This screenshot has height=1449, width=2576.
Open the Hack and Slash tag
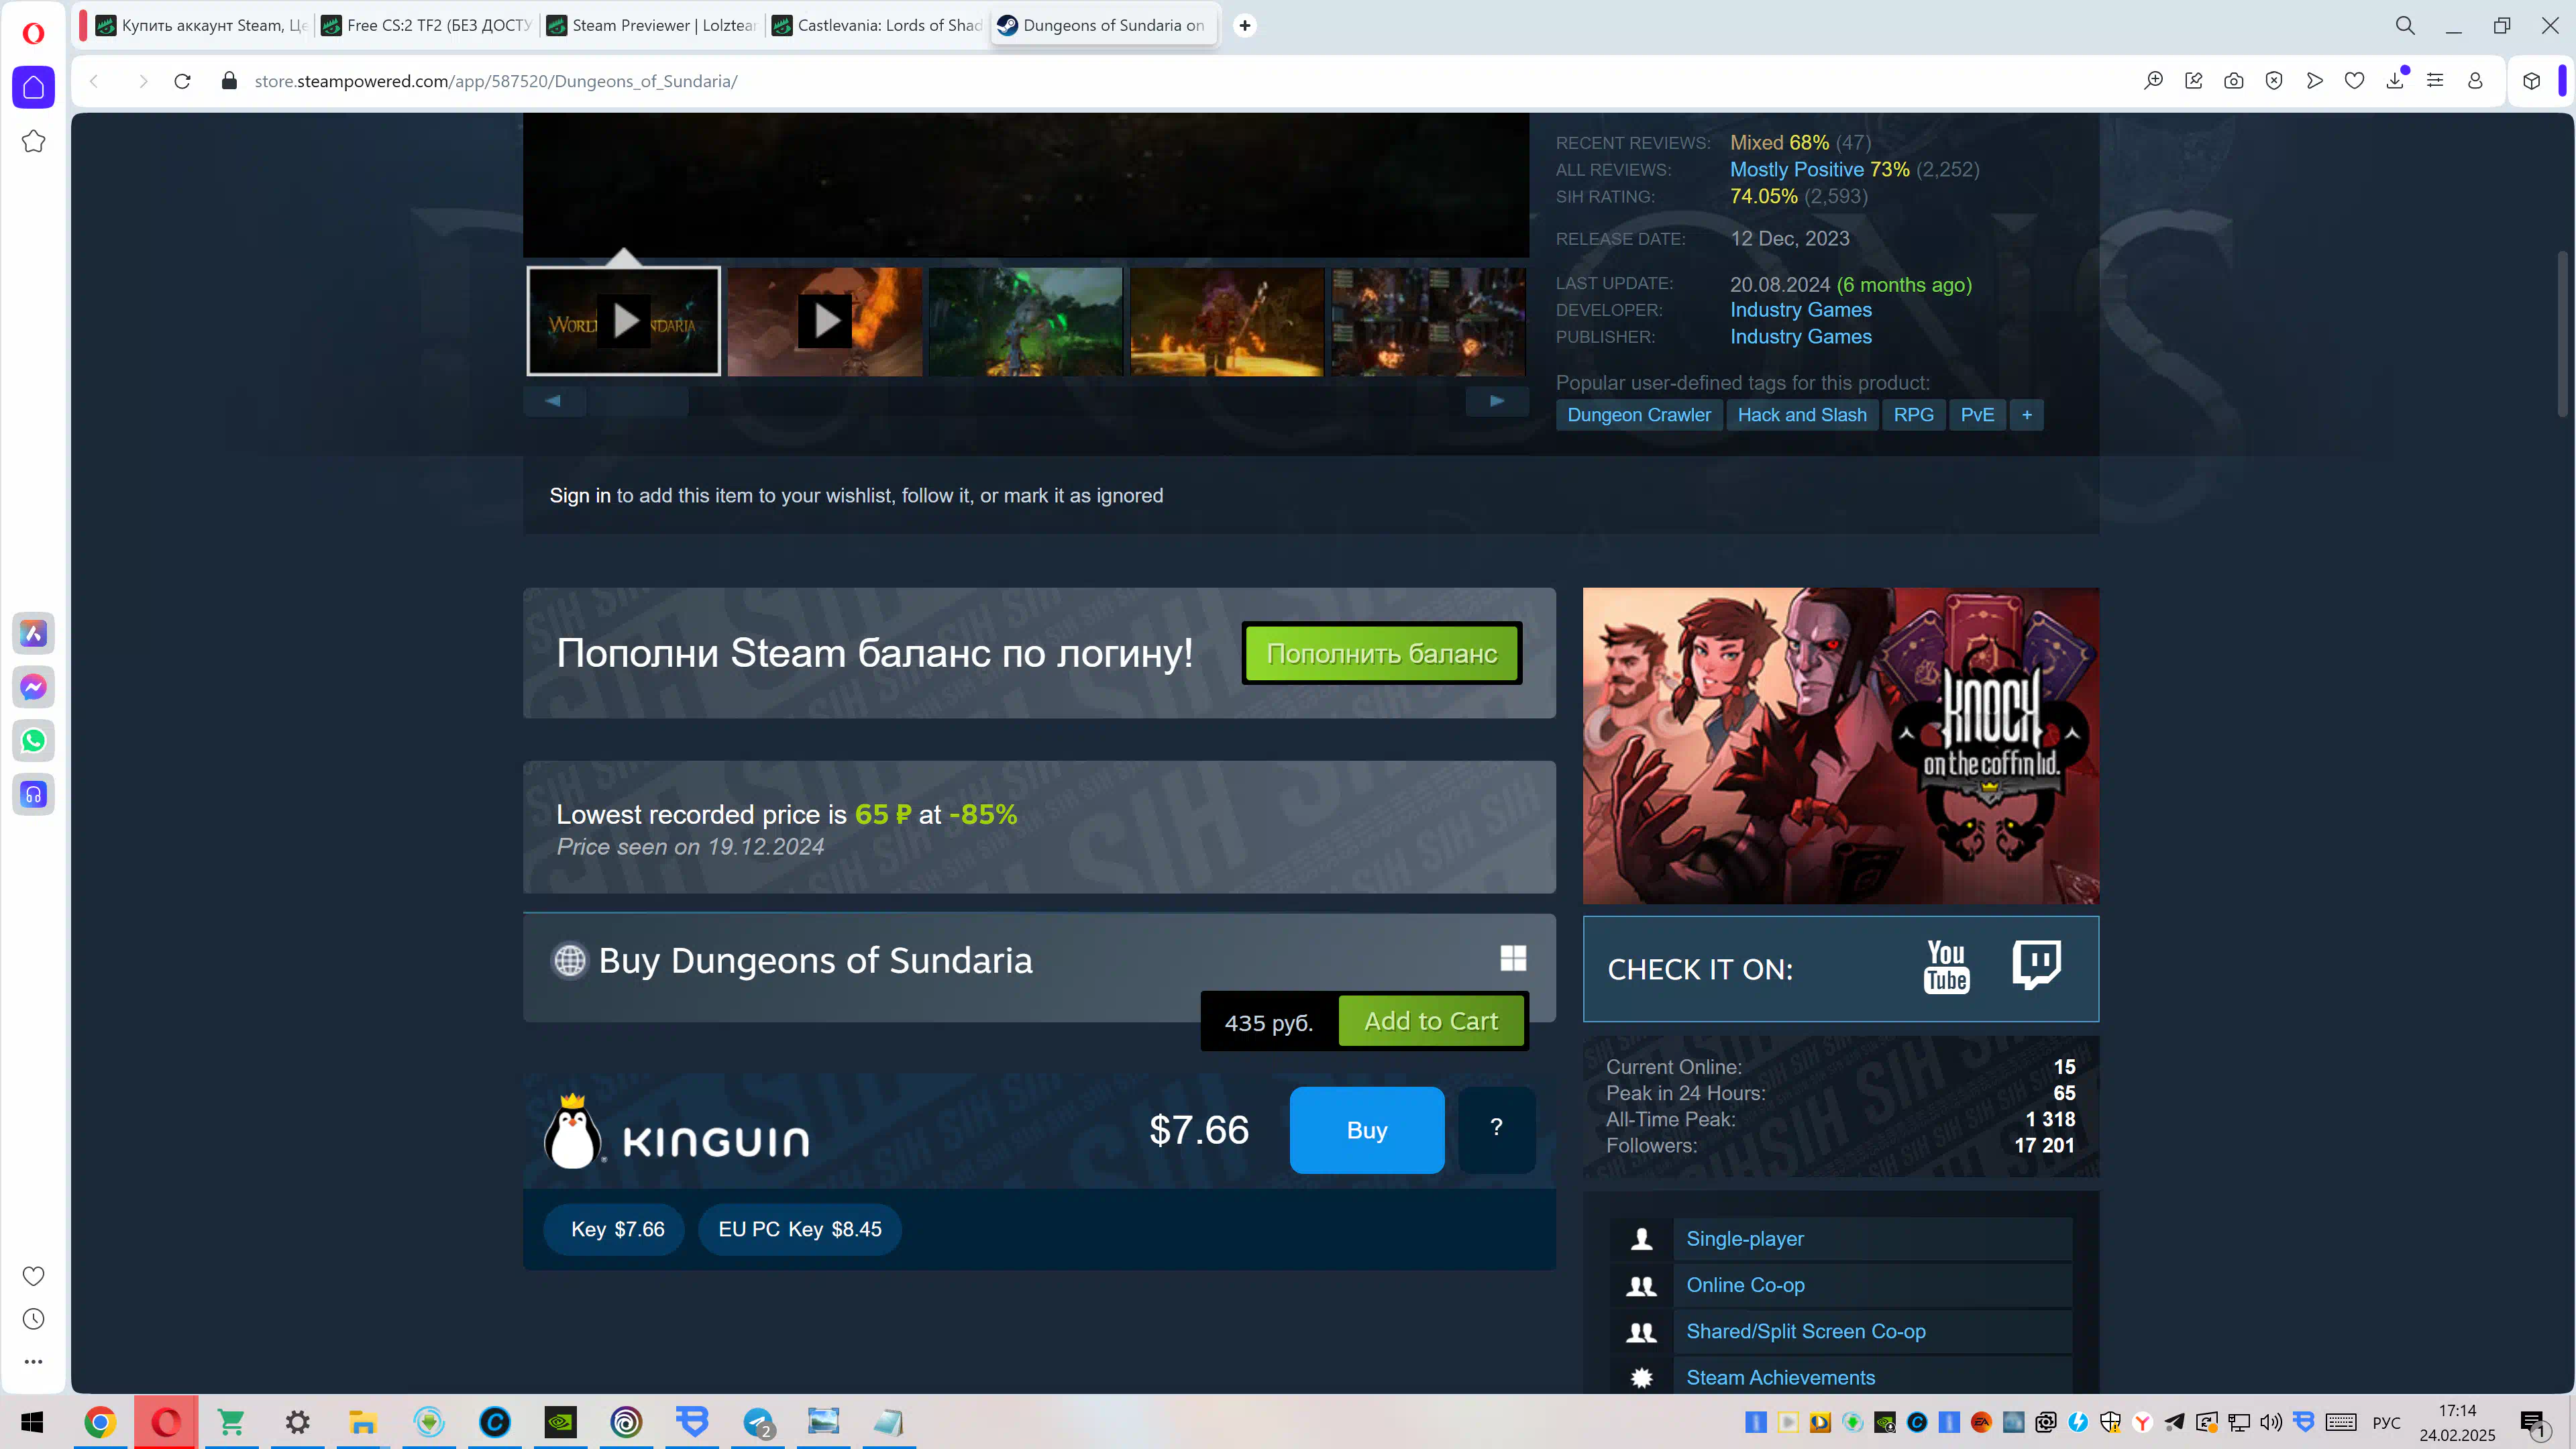[1801, 415]
